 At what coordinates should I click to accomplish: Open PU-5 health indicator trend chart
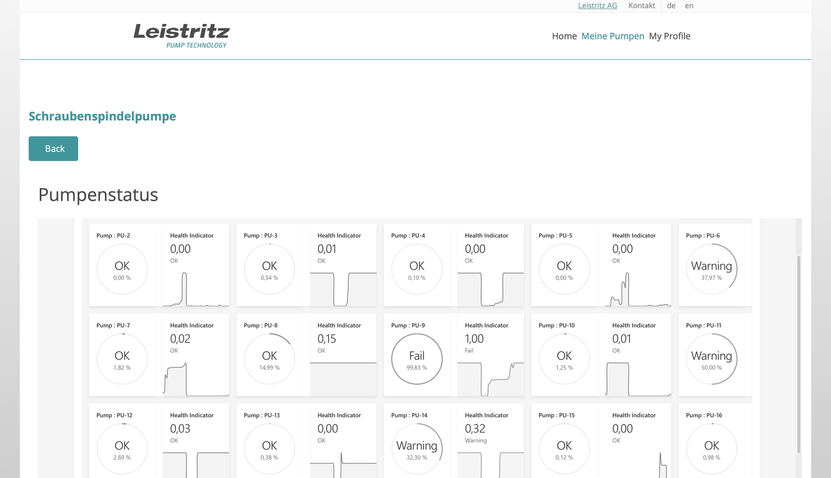(x=638, y=289)
